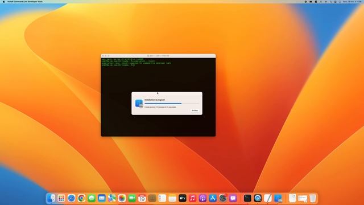Click the Terminal window title bar
Screen dimensions: 364x205
158,56
